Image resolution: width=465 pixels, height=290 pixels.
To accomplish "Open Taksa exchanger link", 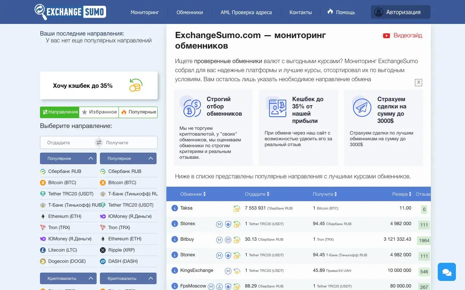I will click(186, 208).
